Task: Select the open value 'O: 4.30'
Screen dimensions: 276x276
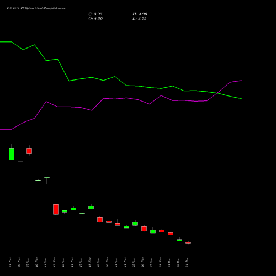Action: 95,19
